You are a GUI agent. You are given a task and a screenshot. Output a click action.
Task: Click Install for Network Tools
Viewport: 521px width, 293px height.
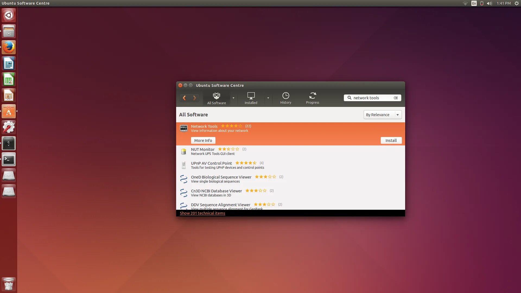[391, 141]
